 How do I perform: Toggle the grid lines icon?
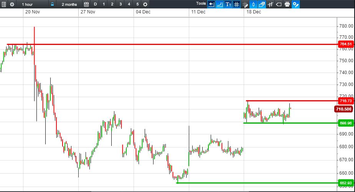pyautogui.click(x=236, y=4)
